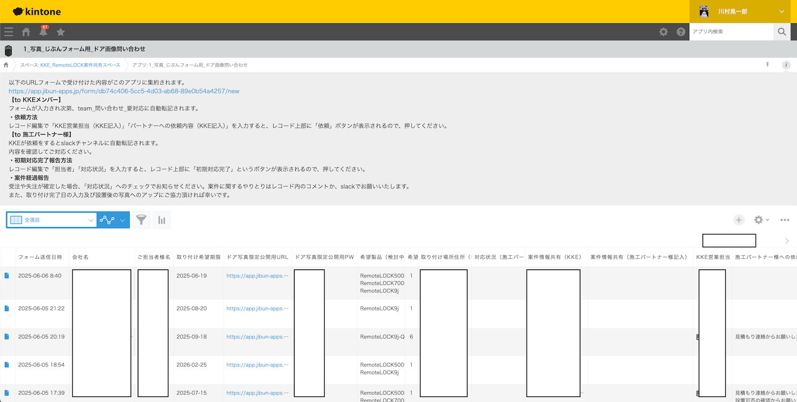
Task: Go to kintone portal home icon
Action: coord(26,32)
